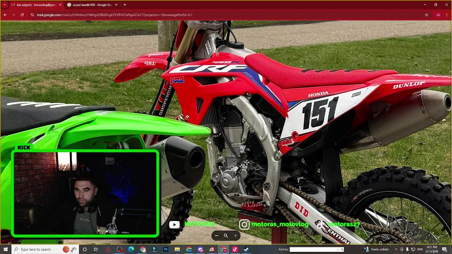Open the 8:51 PM clock and calendar
452x254 pixels.
(x=432, y=249)
